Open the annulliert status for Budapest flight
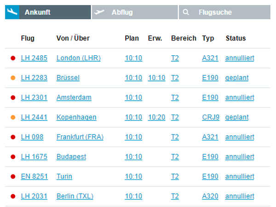This screenshot has width=276, height=207. click(240, 157)
